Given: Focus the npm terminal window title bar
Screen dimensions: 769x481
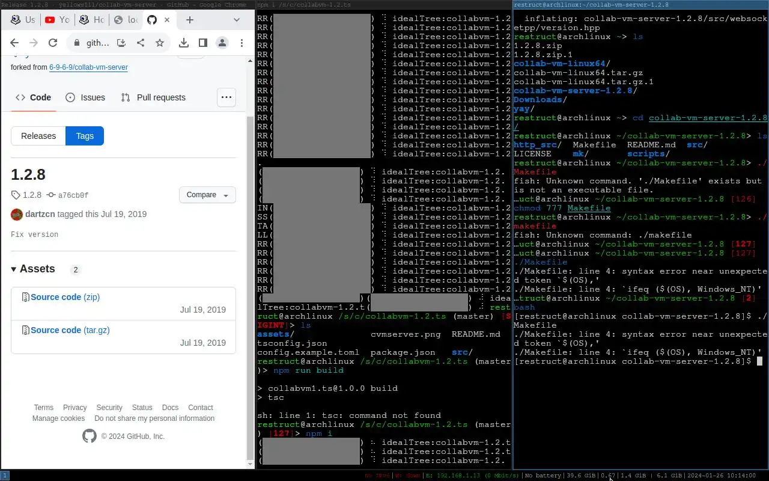Looking at the screenshot, I should coord(384,5).
